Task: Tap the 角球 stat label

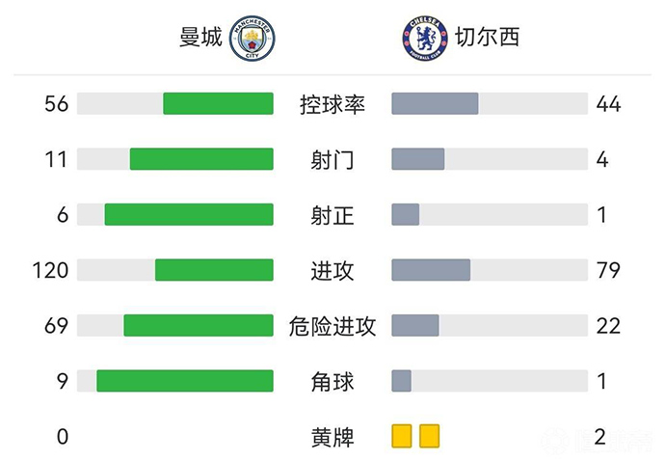Action: tap(333, 382)
